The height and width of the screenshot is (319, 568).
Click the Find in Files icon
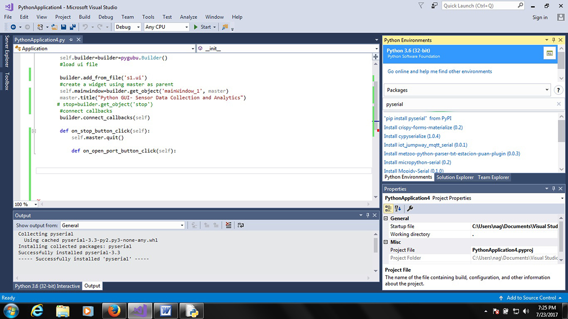(225, 27)
